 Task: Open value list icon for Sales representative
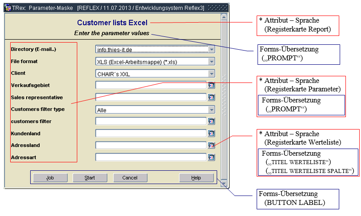point(211,97)
